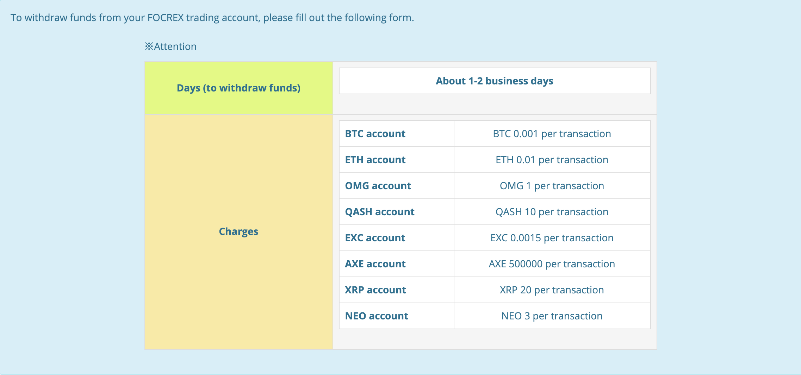Select the 'NEO account' row label

[377, 316]
